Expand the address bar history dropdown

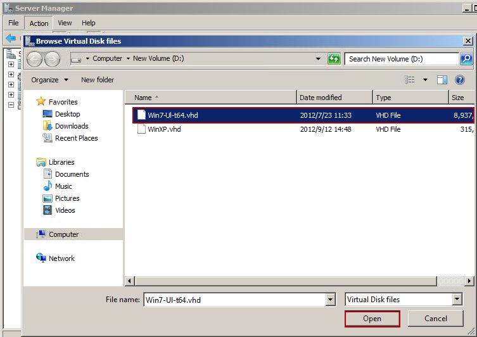click(x=318, y=59)
